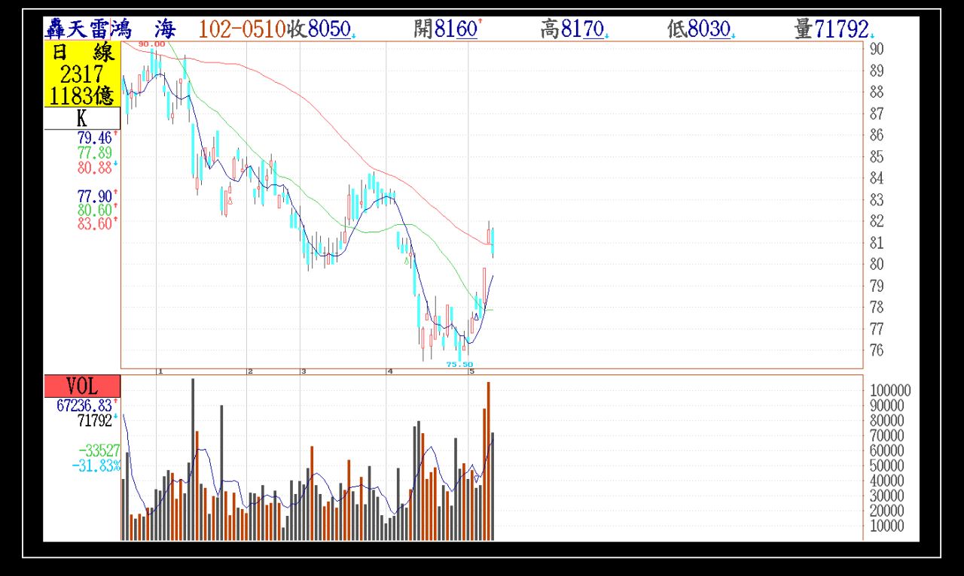Click the volume 量71792 header value
Image resolution: width=964 pixels, height=576 pixels.
click(832, 30)
